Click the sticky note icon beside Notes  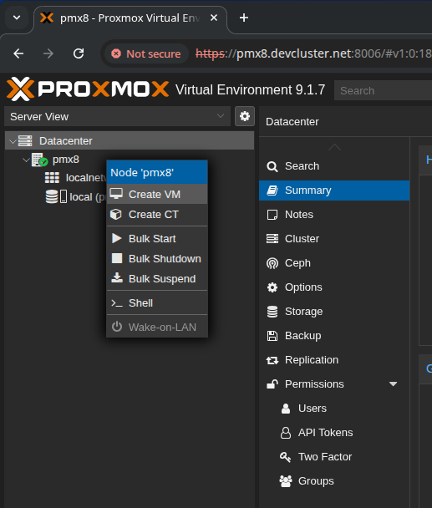[x=272, y=215]
